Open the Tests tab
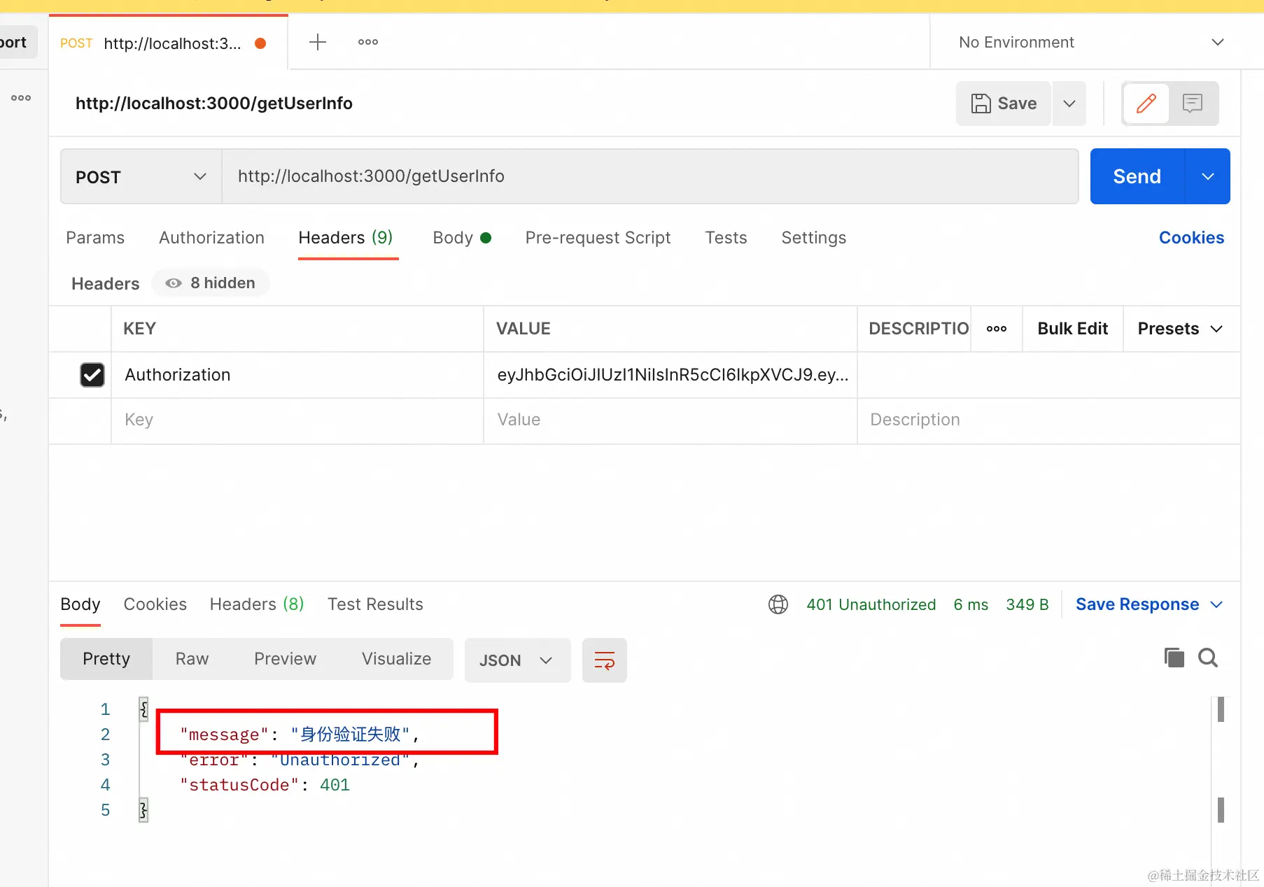The width and height of the screenshot is (1264, 887). (726, 238)
